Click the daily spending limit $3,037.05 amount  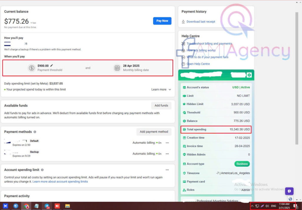[56, 84]
